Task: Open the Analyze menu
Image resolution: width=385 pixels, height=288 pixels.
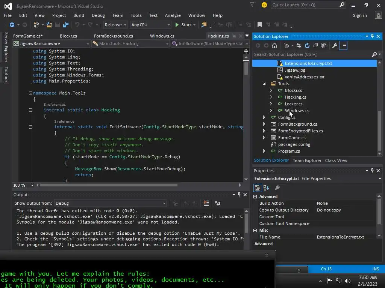Action: pos(173,15)
